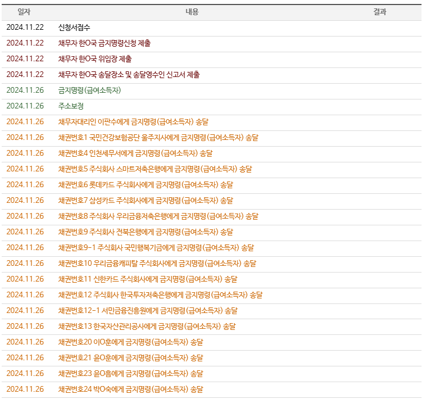Select the 신청서접수 row
Image resolution: width=426 pixels, height=399 pixels.
click(211, 28)
